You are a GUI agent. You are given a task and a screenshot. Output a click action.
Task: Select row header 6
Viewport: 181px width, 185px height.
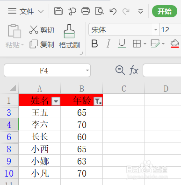pos(9,137)
